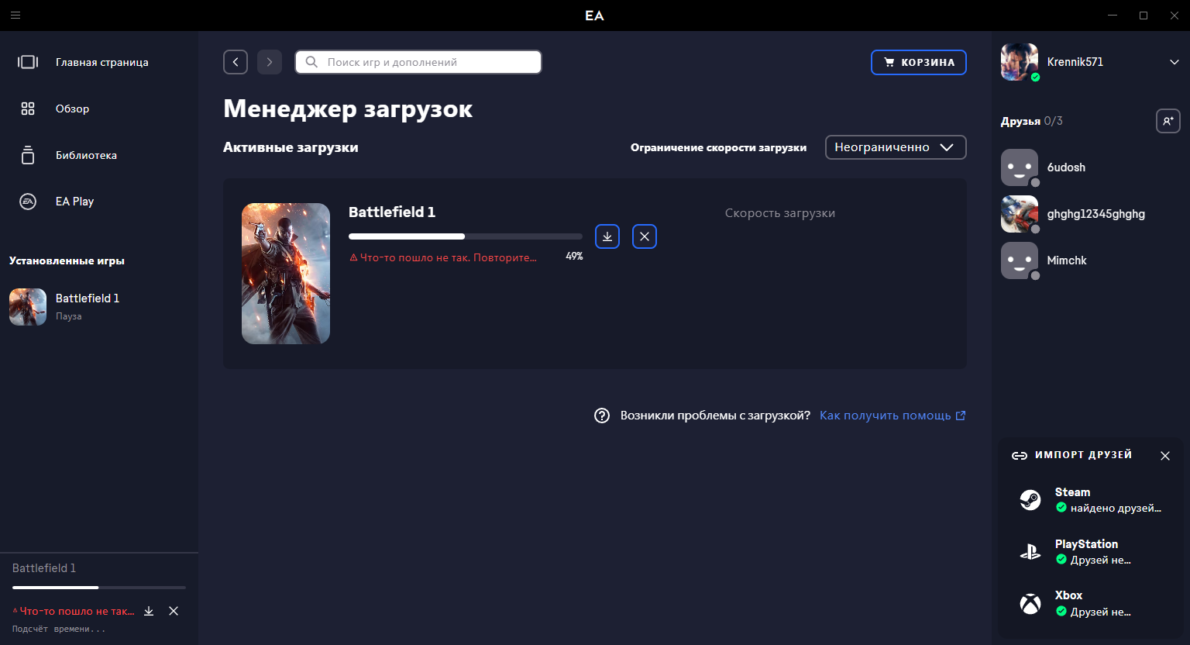
Task: Click the Подсчёт времени status text
Action: [59, 629]
